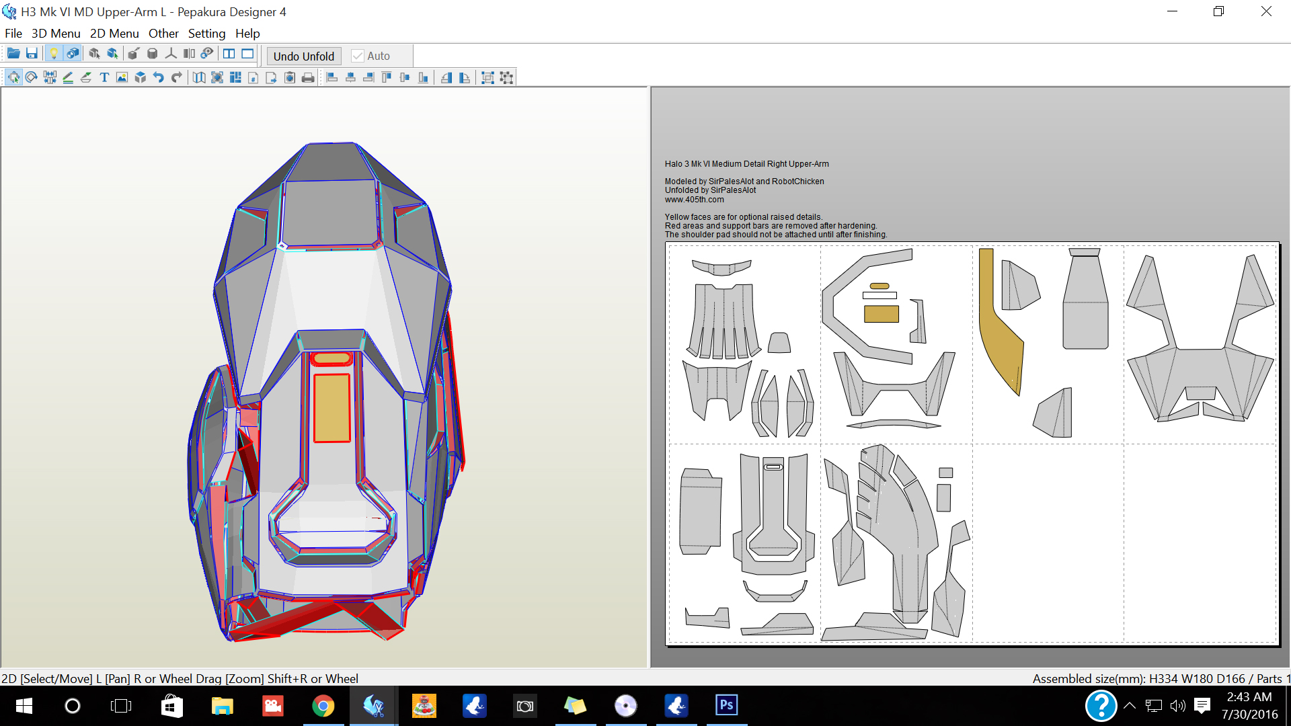Align selected parts to left edge
This screenshot has height=726, width=1291.
point(332,77)
